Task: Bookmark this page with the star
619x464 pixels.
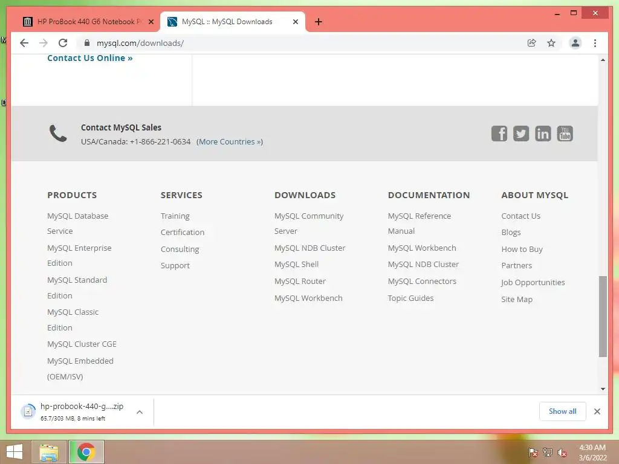Action: pos(551,43)
